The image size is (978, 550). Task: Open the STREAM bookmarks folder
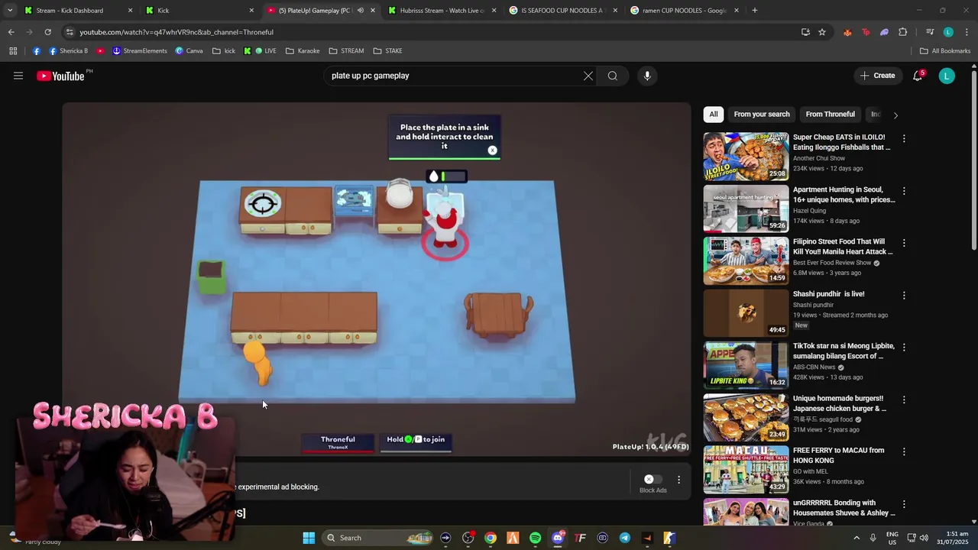pyautogui.click(x=346, y=51)
